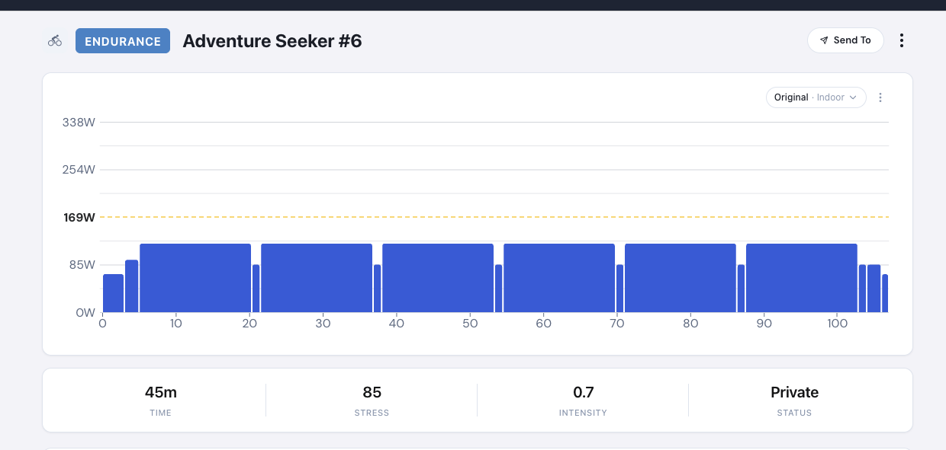
Task: Open the chart's three-dot options menu
Action: [x=880, y=97]
